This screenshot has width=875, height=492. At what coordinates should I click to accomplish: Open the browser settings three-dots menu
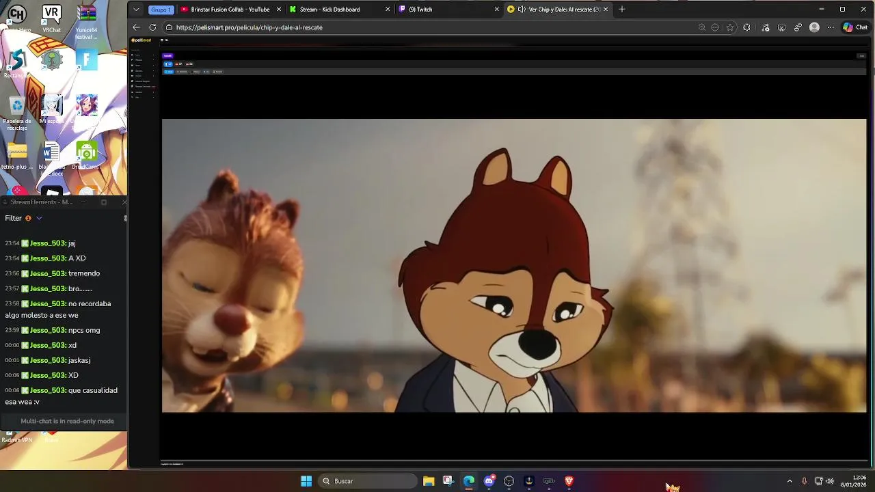831,27
